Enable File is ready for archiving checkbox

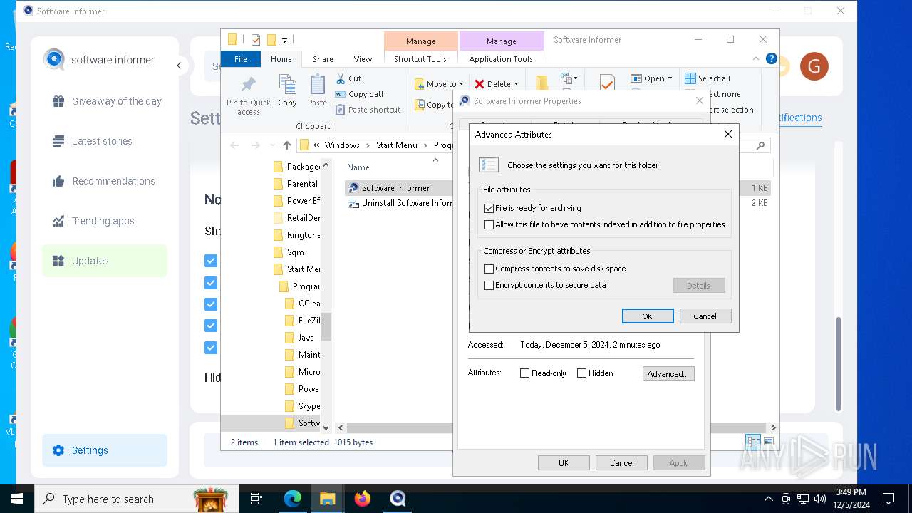[x=489, y=208]
